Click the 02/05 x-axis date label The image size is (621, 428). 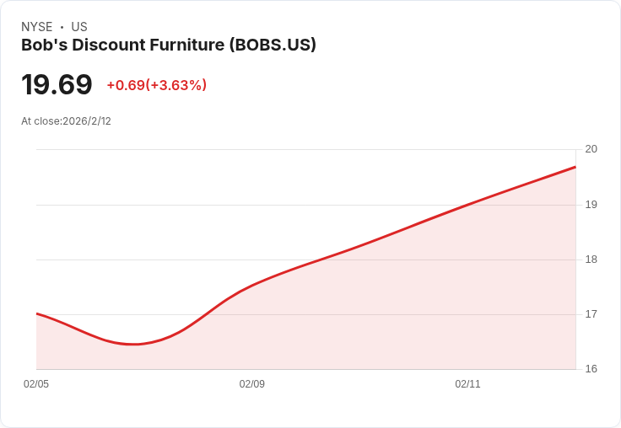(36, 384)
